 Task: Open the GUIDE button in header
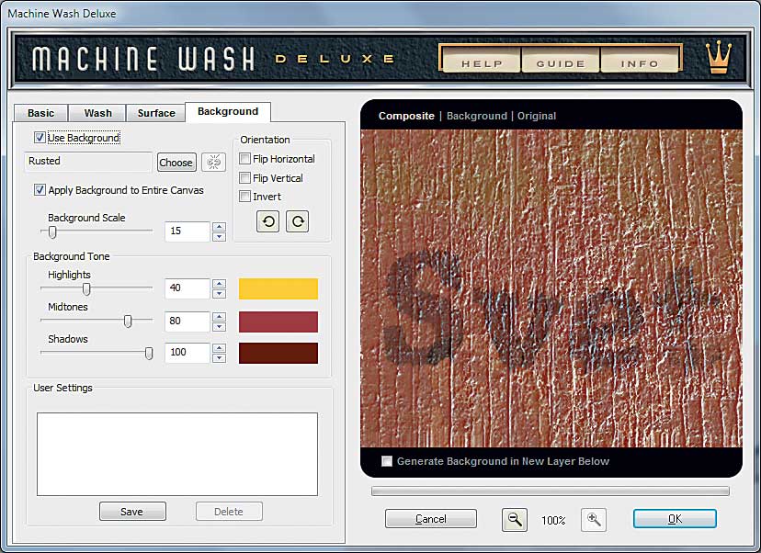(561, 60)
